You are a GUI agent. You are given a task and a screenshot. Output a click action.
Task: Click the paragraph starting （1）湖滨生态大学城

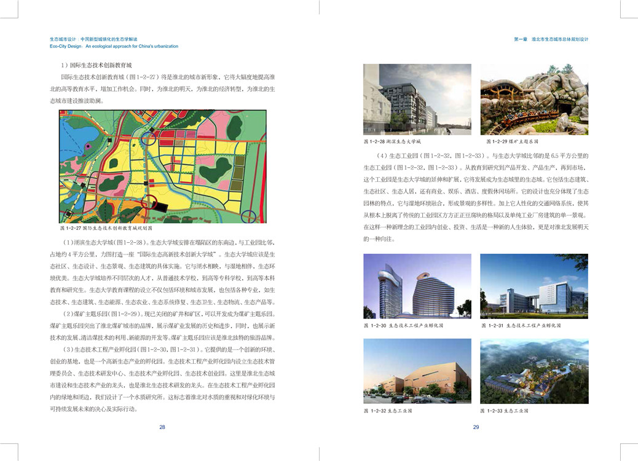pos(162,272)
